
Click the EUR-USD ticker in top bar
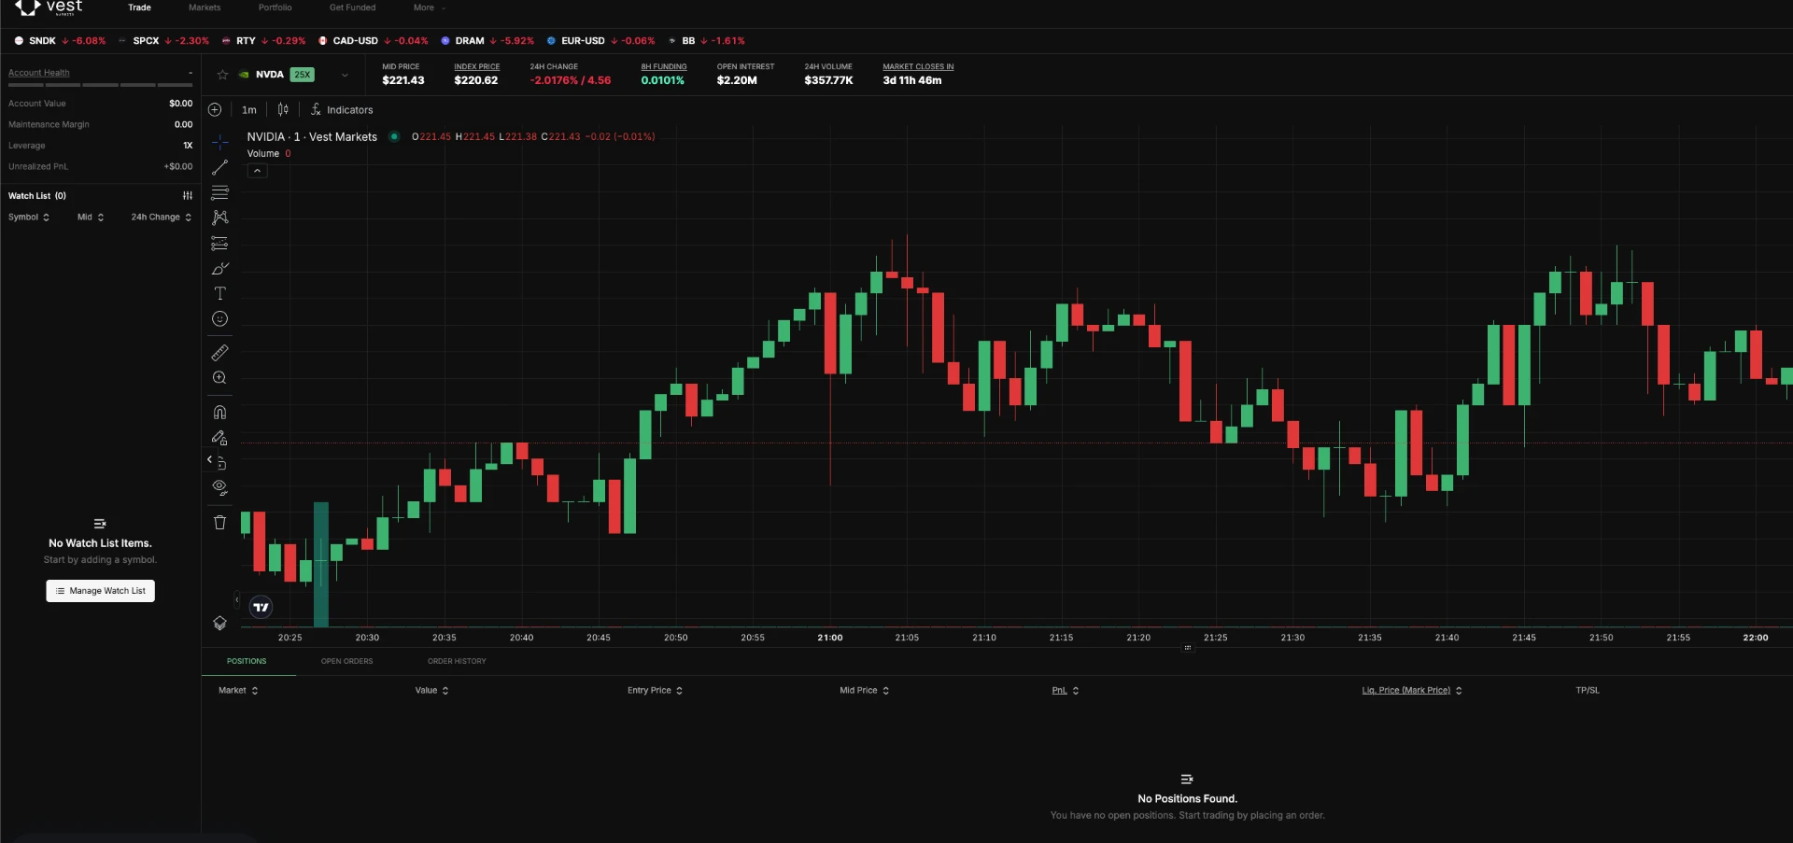point(600,41)
